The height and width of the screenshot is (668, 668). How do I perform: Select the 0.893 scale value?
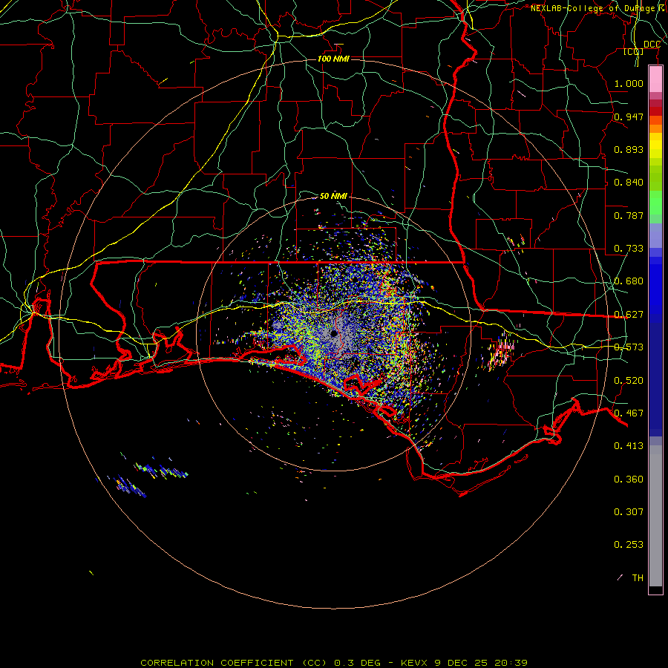click(x=629, y=149)
